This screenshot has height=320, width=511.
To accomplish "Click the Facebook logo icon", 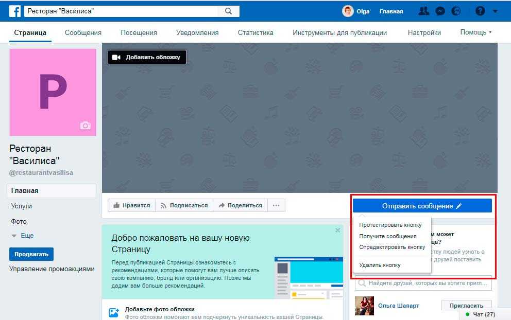I will pos(14,11).
